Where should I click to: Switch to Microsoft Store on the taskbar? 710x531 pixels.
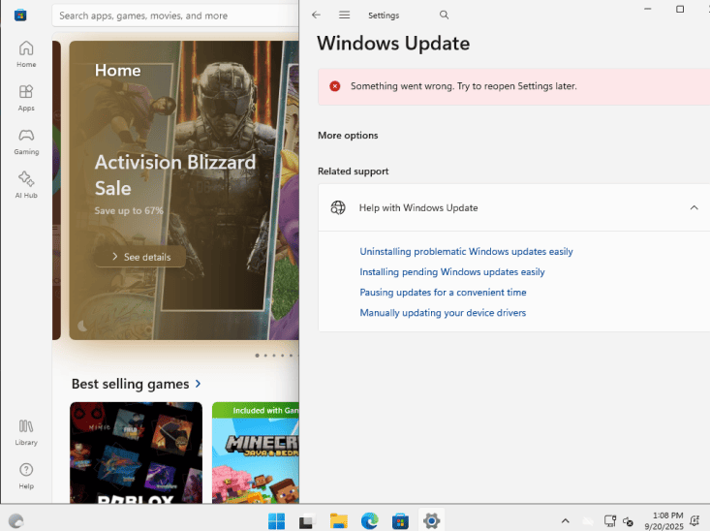click(400, 521)
